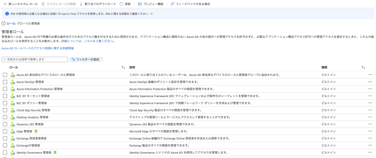The width and height of the screenshot is (376, 158).
Task: Open more options for Azure DevOps 管理者 row
Action: click(370, 82)
